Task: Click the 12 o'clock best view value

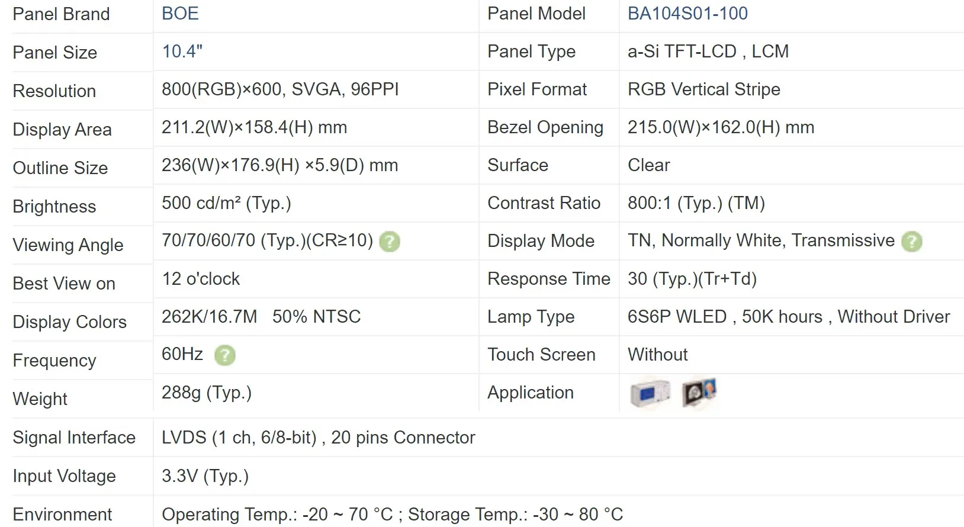Action: click(x=201, y=279)
